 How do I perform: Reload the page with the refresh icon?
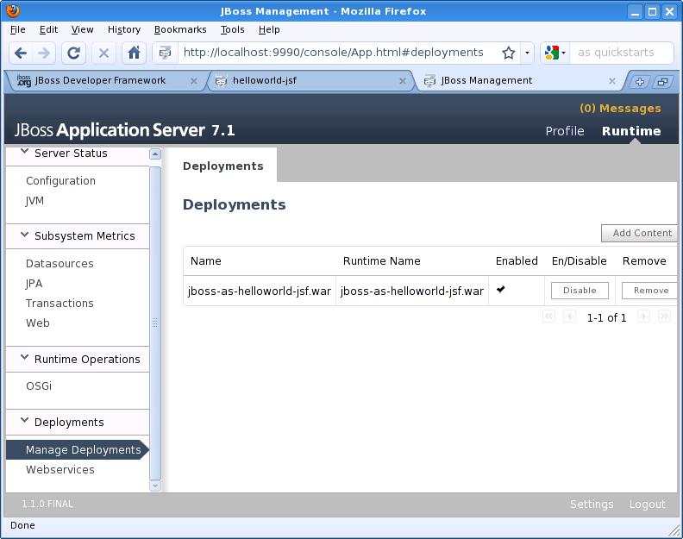click(x=73, y=53)
